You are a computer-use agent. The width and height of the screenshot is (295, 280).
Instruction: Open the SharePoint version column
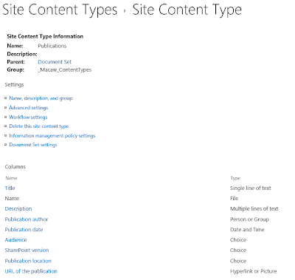[x=27, y=250]
